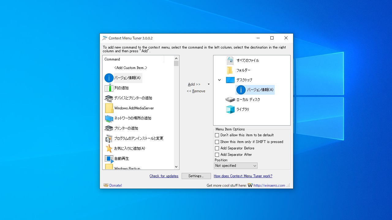
Task: Click the printer icon for デバイスとプリンターの追加
Action: (x=109, y=98)
